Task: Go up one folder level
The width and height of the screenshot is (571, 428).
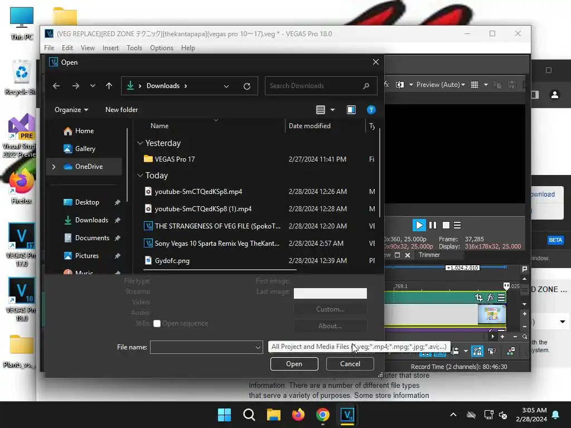Action: point(109,86)
